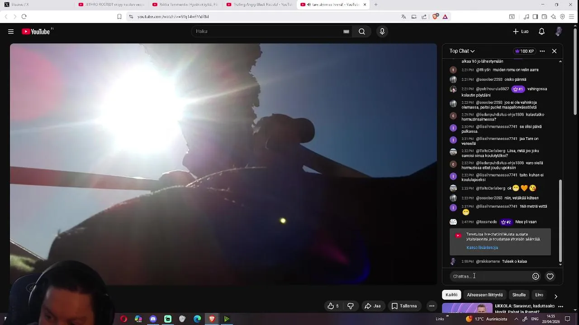579x325 pixels.
Task: Open the translate page icon
Action: [403, 17]
